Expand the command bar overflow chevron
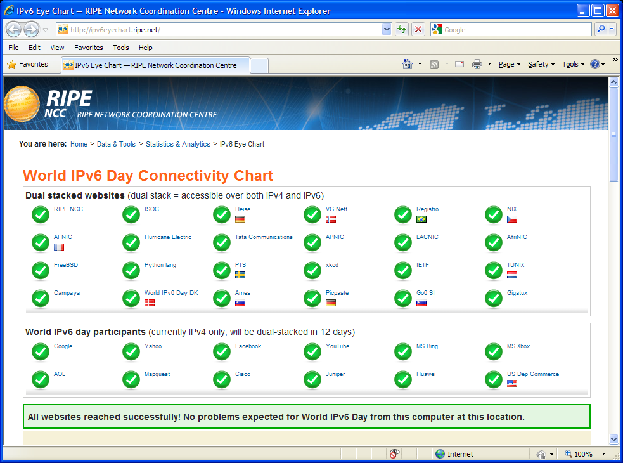Image resolution: width=623 pixels, height=463 pixels. click(615, 59)
